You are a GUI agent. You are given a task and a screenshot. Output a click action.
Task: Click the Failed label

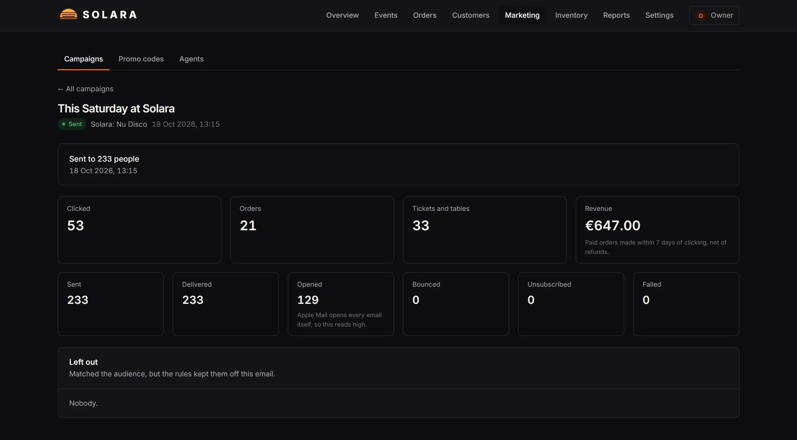(652, 284)
